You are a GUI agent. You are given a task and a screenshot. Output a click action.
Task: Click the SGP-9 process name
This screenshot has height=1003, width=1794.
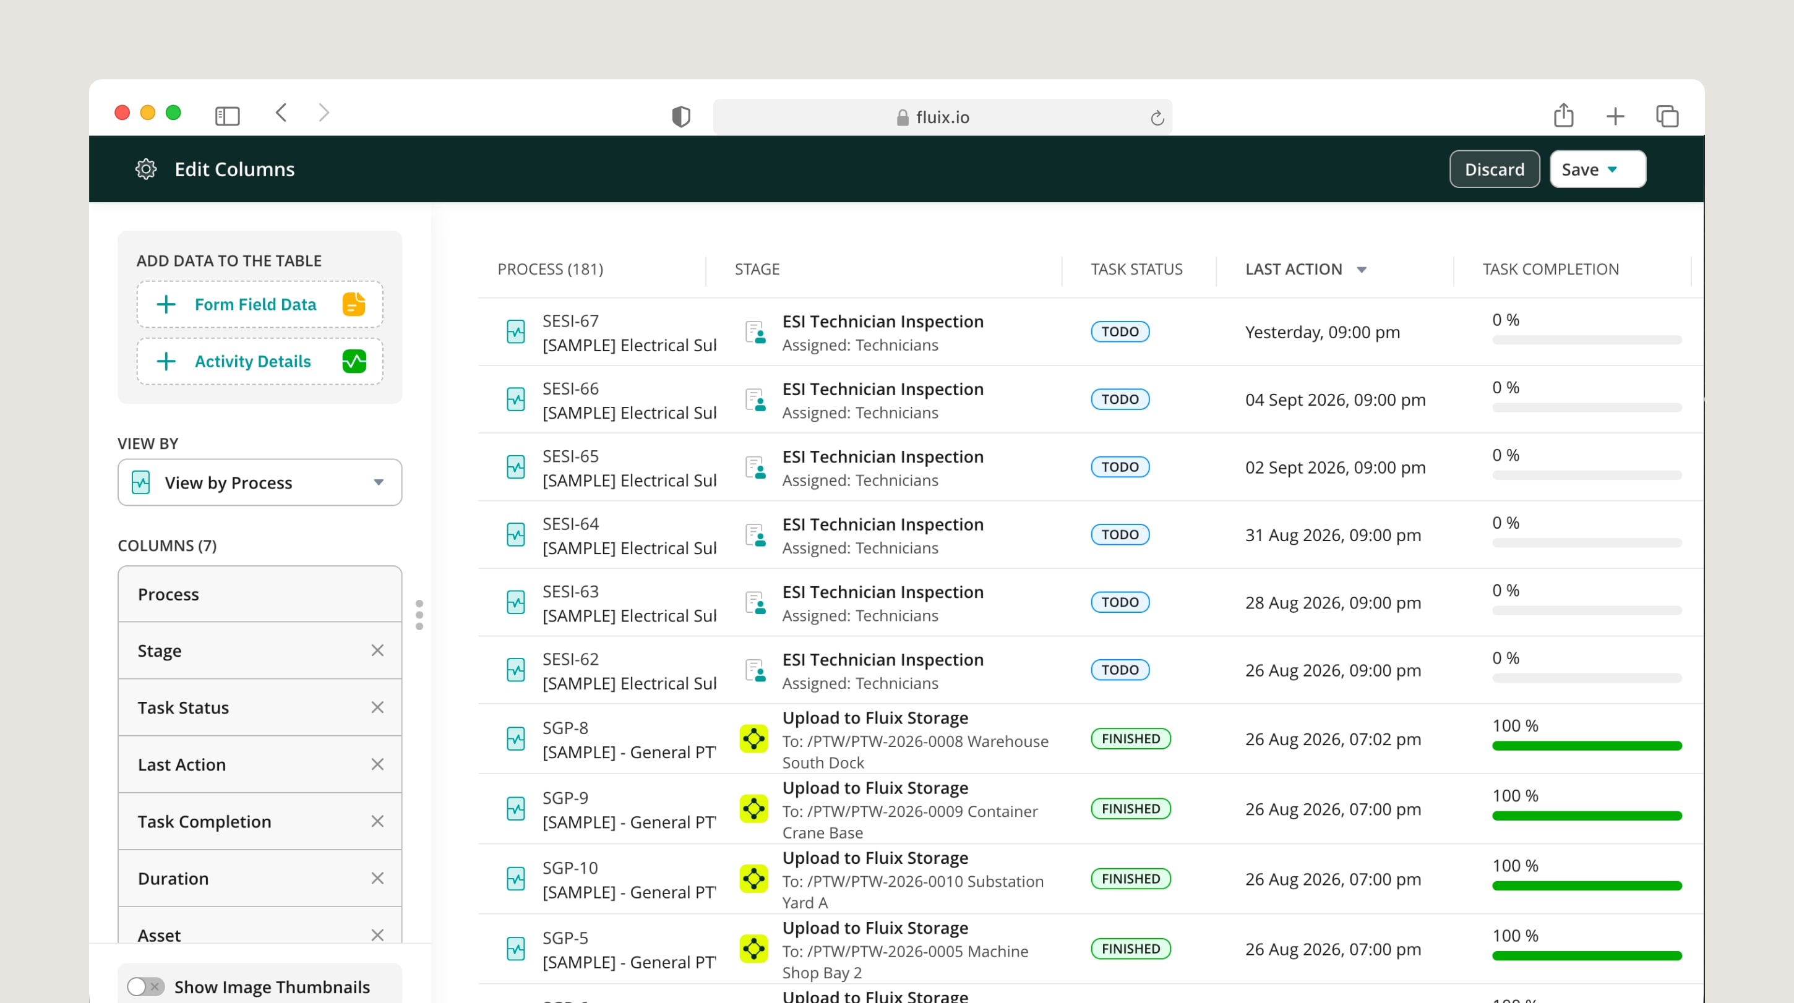[565, 798]
